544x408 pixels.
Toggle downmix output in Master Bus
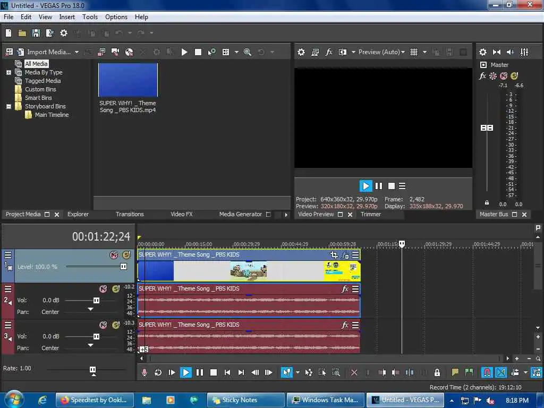pyautogui.click(x=497, y=52)
